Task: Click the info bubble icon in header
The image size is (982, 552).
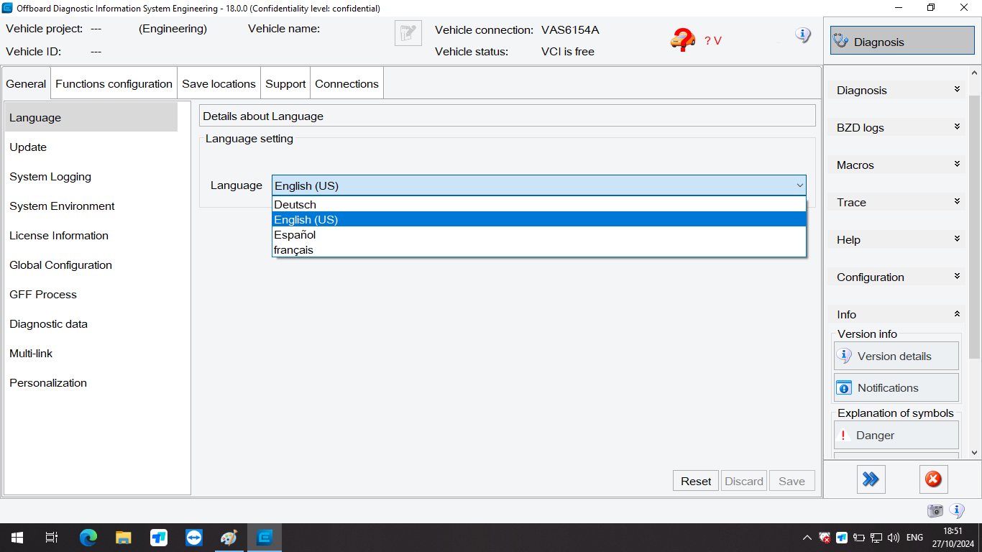Action: point(803,34)
